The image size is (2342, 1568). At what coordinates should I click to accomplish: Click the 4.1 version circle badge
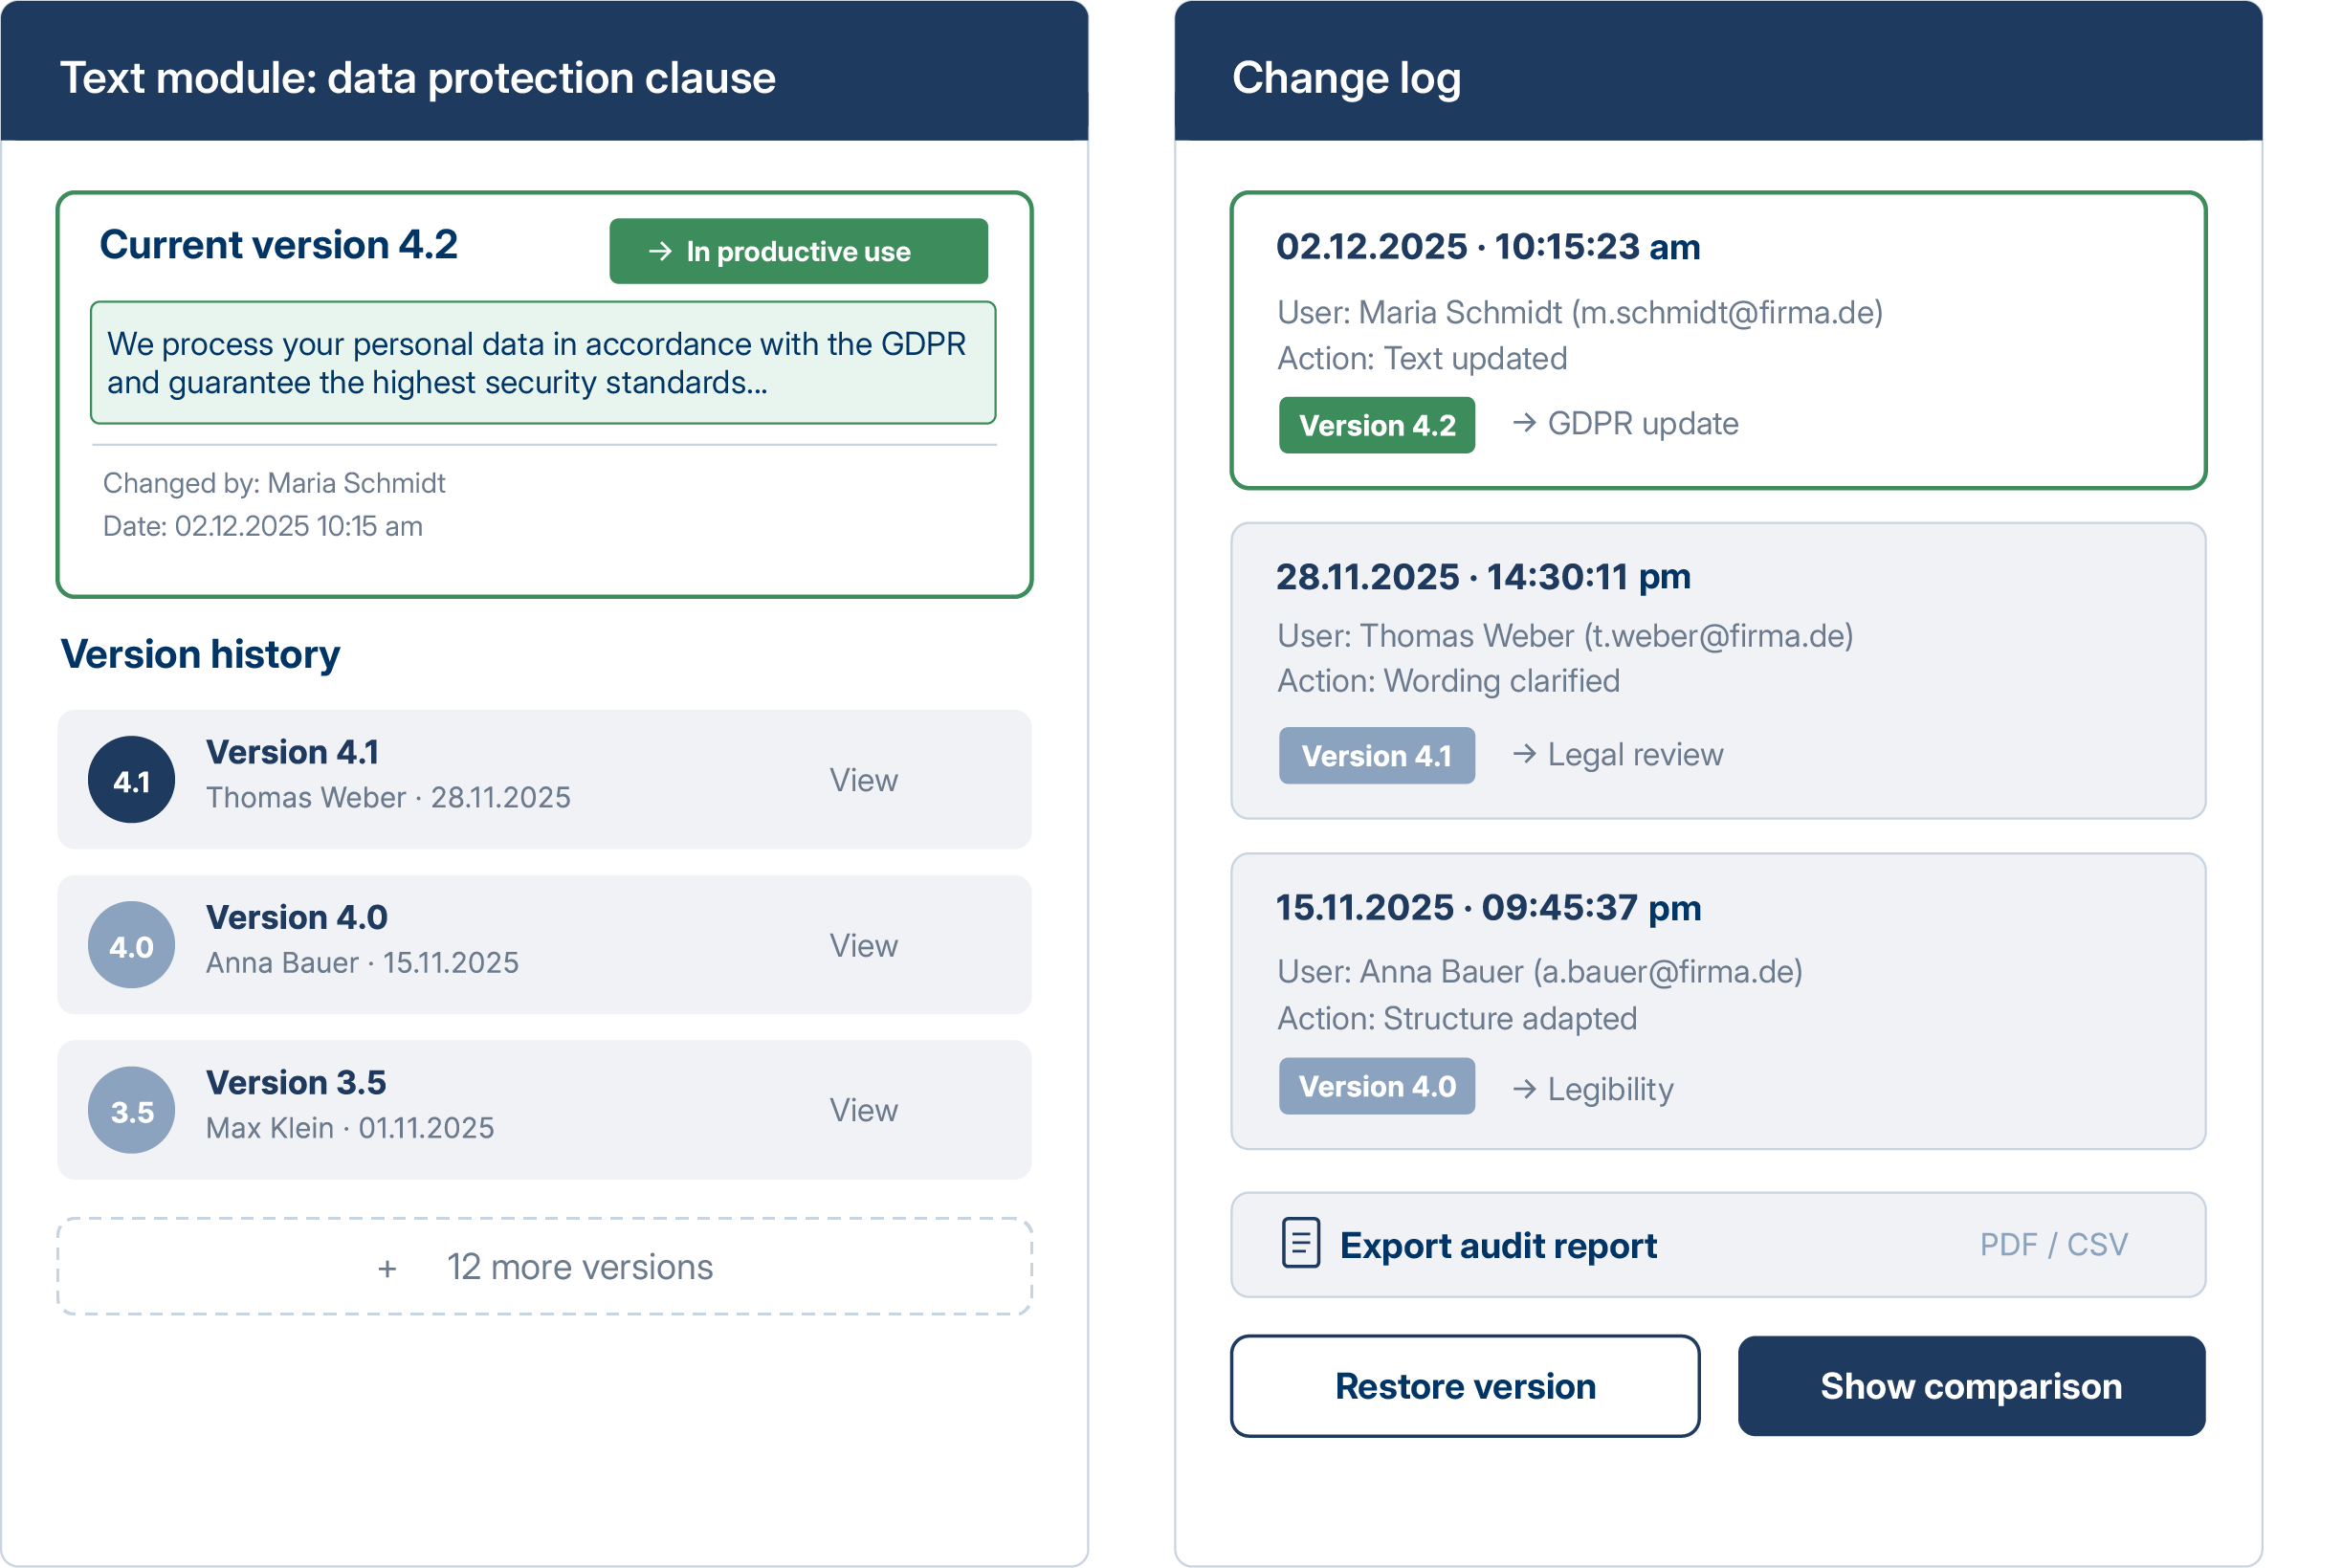[x=131, y=780]
